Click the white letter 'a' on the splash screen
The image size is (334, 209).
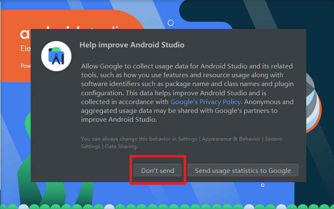tap(24, 34)
